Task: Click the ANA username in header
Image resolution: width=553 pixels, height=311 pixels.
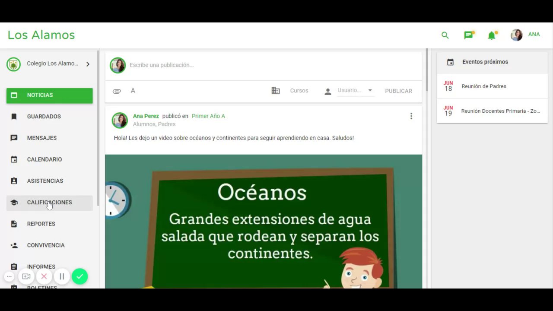Action: (534, 35)
